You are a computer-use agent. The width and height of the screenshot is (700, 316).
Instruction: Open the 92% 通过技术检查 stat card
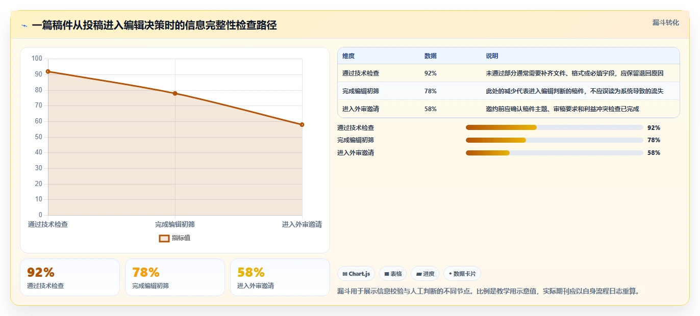pyautogui.click(x=70, y=277)
